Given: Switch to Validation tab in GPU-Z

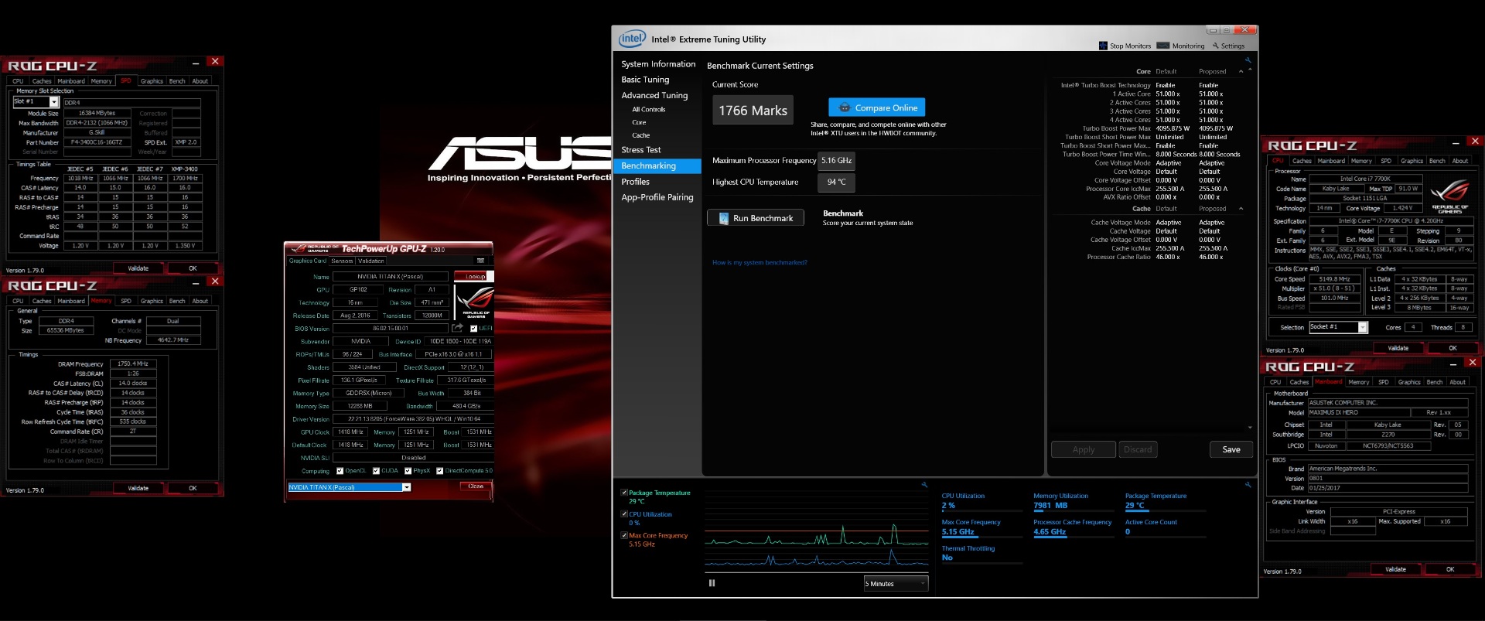Looking at the screenshot, I should pyautogui.click(x=370, y=261).
